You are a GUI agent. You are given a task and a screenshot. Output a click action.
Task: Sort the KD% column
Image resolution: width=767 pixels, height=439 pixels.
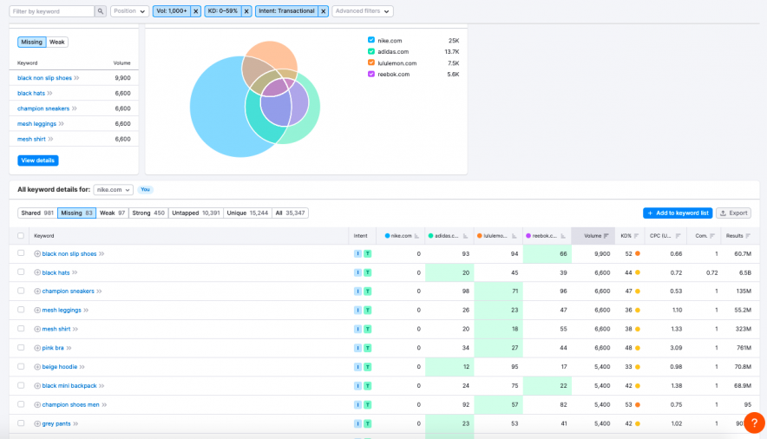point(636,236)
